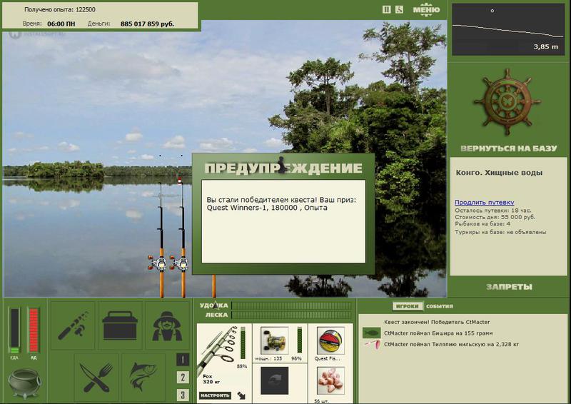
Task: Open the knife and fork food icon
Action: tap(96, 377)
